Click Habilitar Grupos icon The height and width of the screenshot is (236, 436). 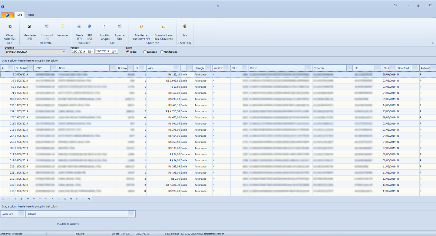tap(105, 27)
